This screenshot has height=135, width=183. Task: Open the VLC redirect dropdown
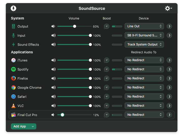144,106
